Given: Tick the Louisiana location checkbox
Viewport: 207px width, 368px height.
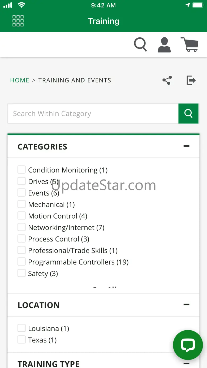Looking at the screenshot, I should click(21, 328).
